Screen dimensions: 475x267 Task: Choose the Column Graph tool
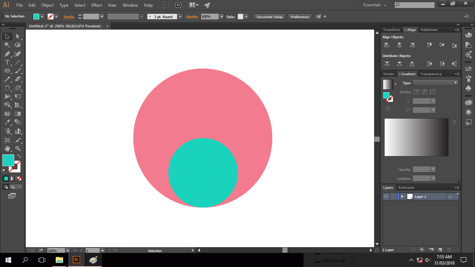18,131
